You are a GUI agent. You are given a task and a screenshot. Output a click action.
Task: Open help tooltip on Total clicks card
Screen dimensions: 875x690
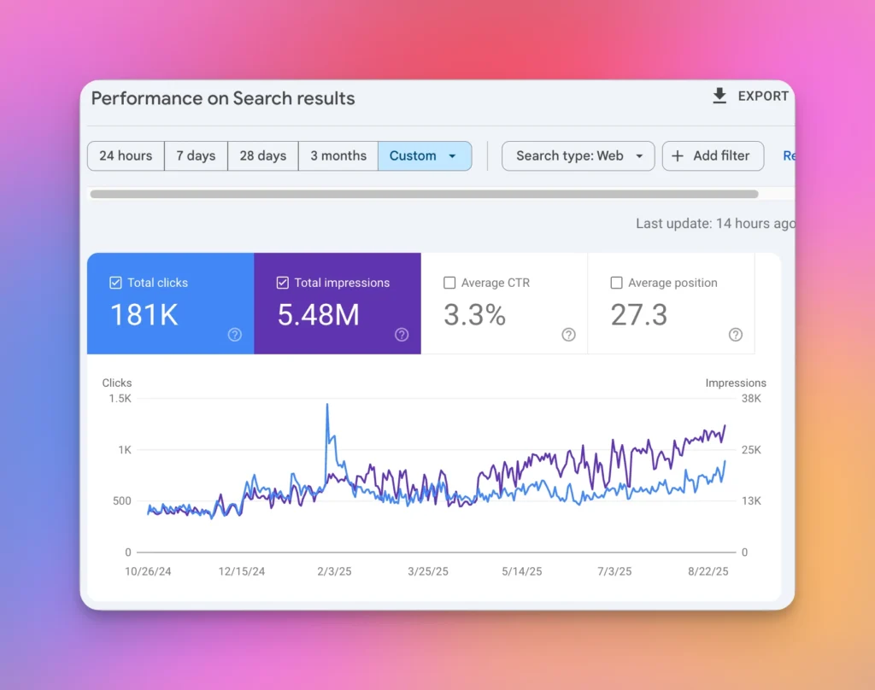[x=235, y=335]
